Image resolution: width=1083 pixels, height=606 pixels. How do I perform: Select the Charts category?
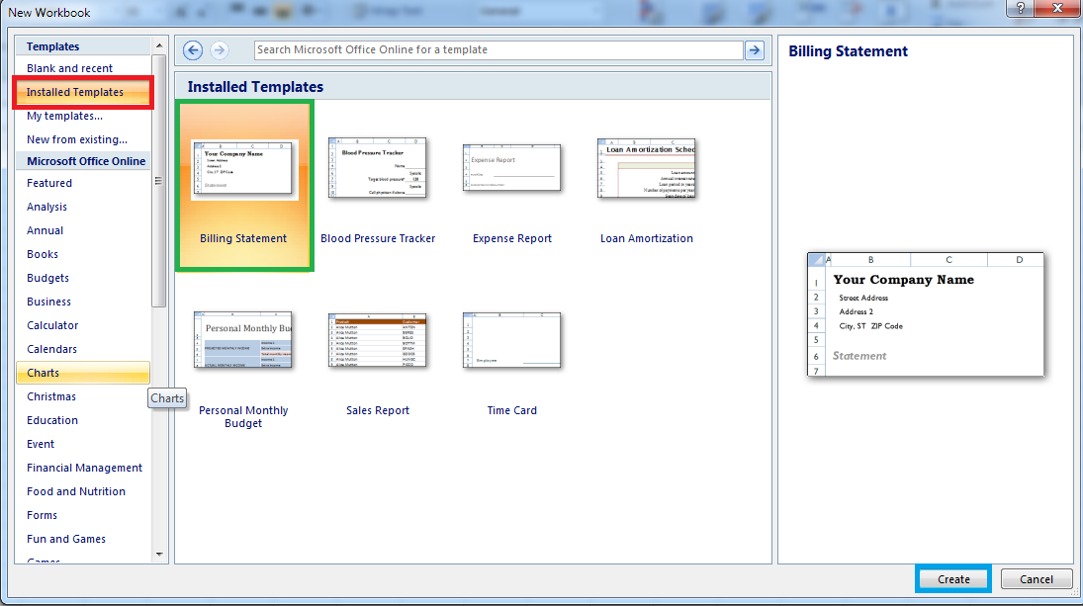(83, 373)
